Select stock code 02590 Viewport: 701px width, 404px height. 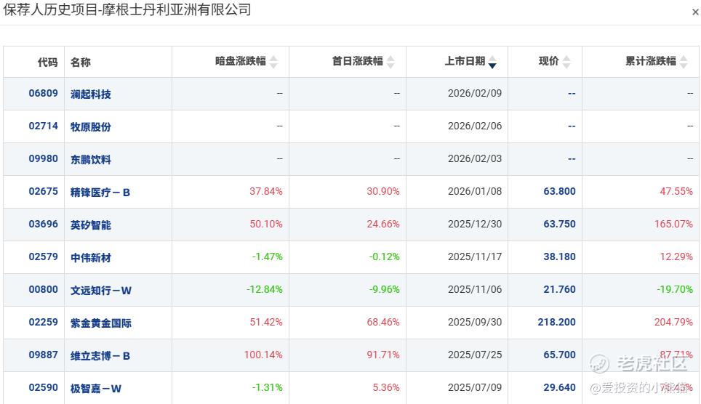(x=44, y=387)
